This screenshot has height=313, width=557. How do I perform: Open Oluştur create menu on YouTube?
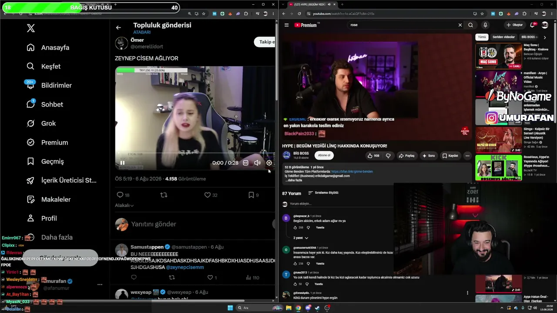514,25
